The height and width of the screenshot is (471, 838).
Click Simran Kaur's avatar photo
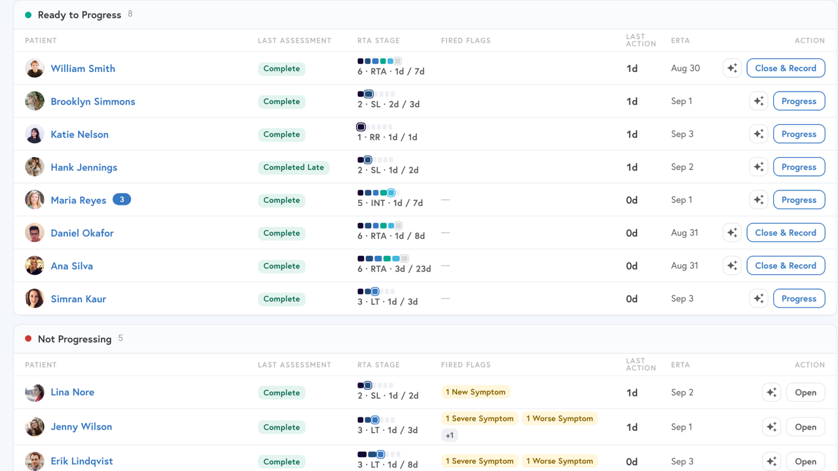click(x=35, y=298)
